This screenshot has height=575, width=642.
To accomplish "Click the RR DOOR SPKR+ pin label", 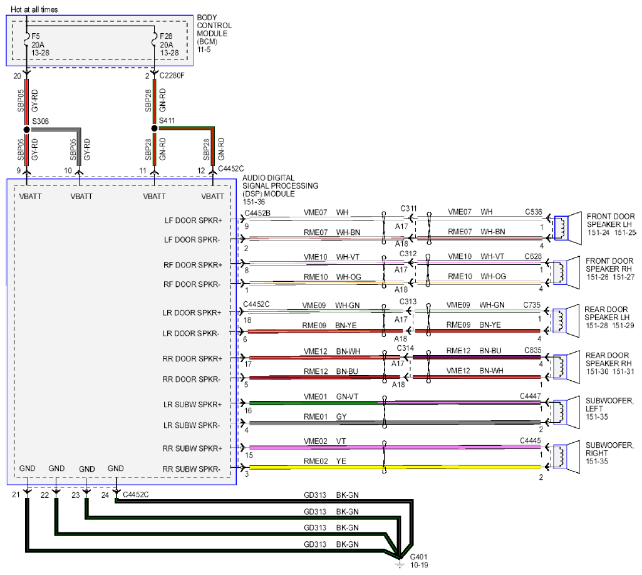I will click(192, 359).
